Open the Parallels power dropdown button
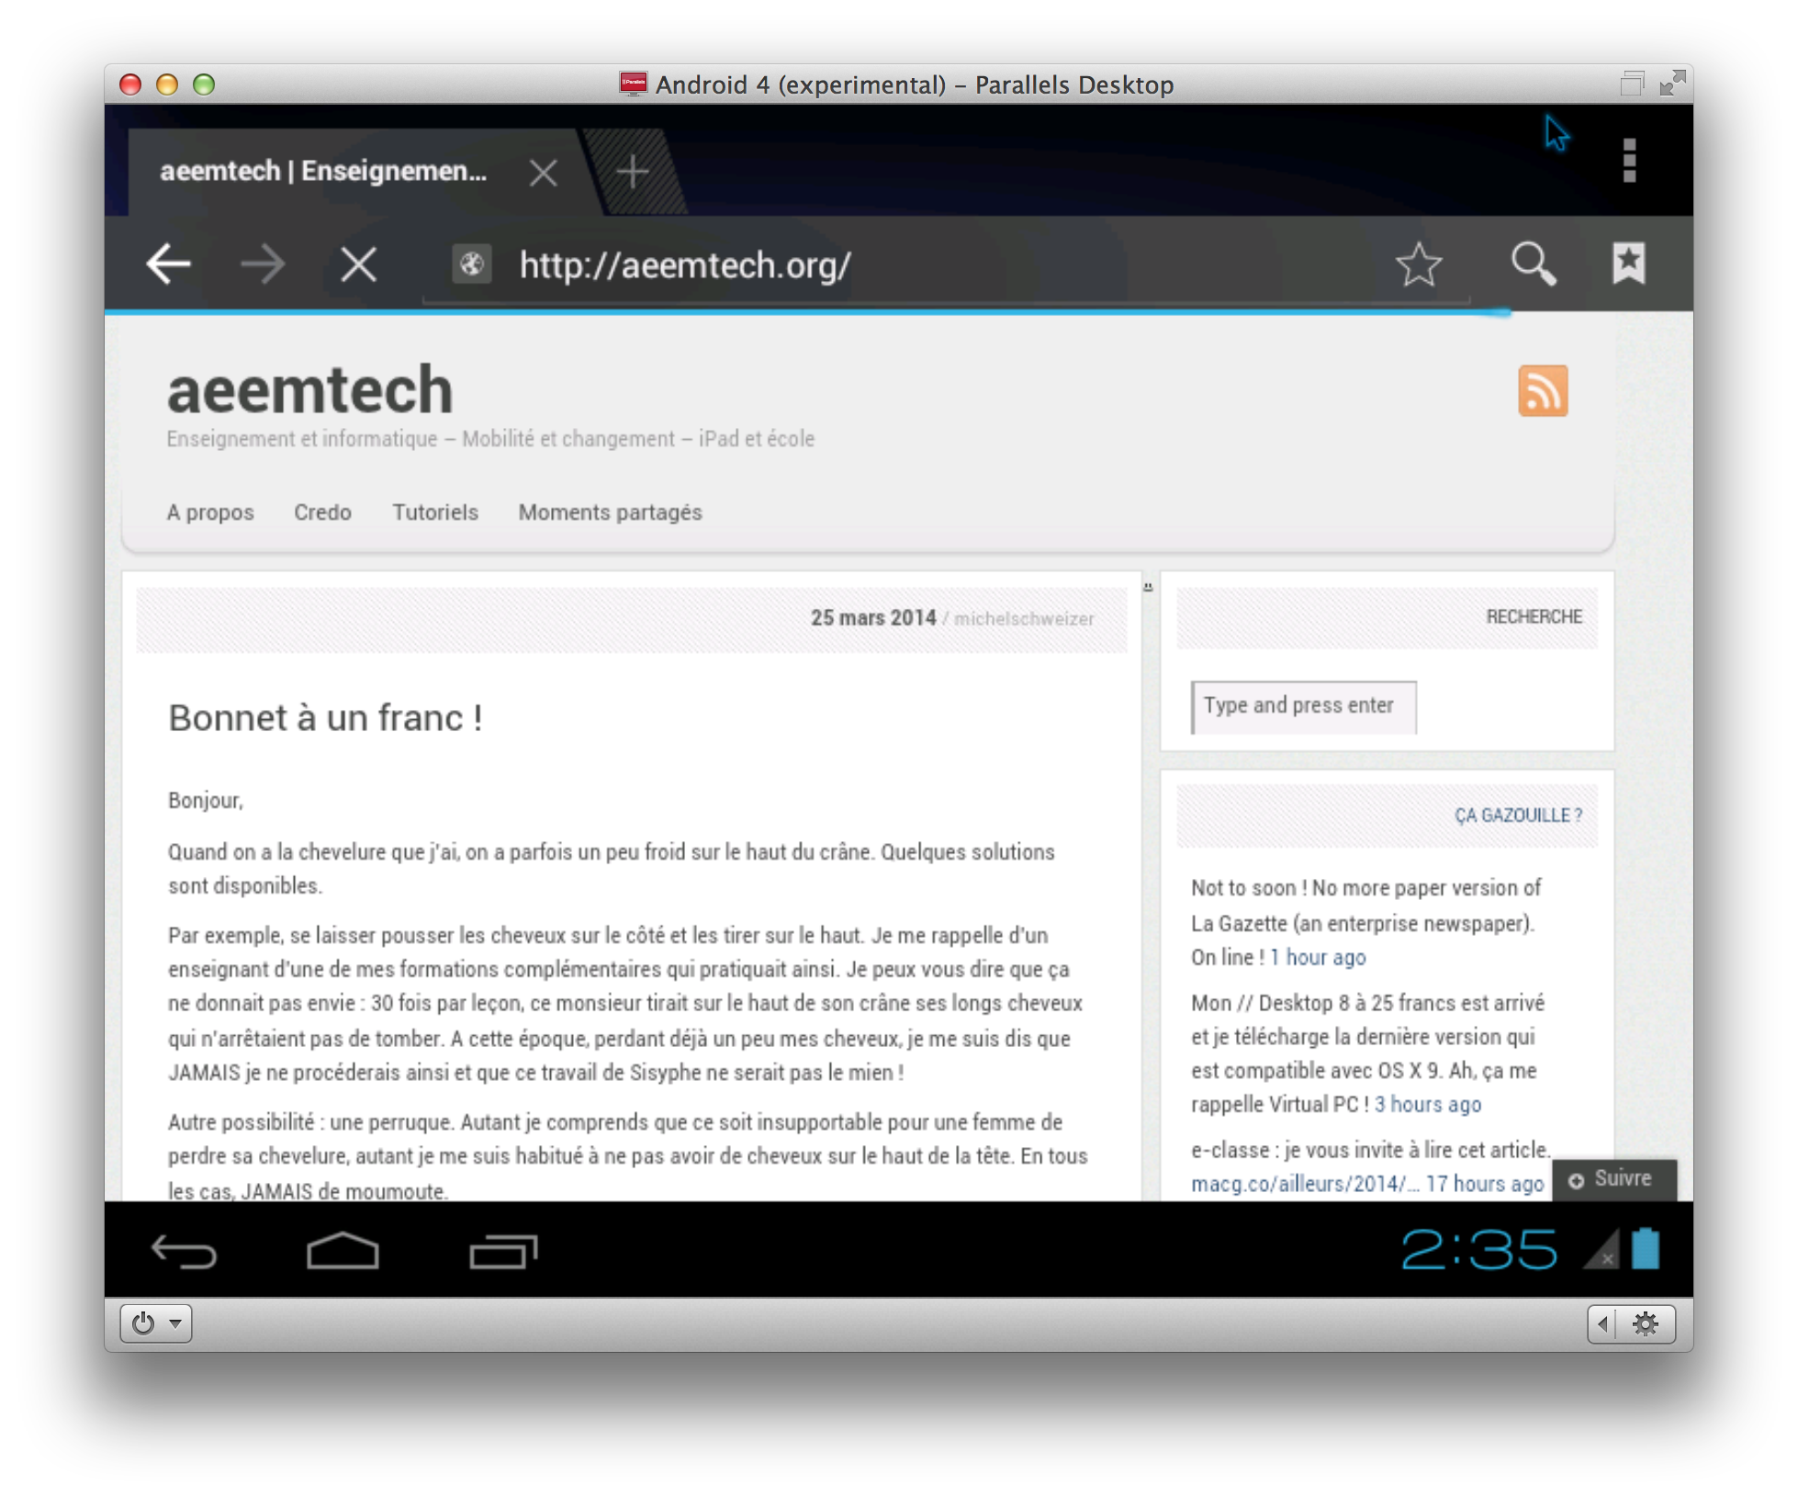 [156, 1323]
